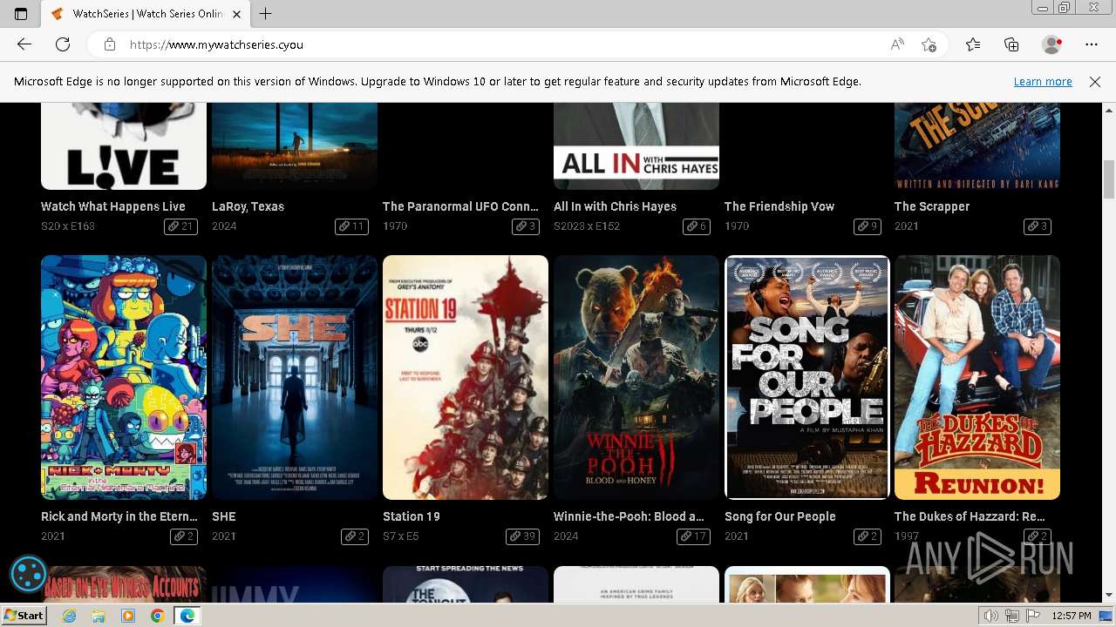Open the cookie settings round icon
The height and width of the screenshot is (627, 1116).
[28, 574]
